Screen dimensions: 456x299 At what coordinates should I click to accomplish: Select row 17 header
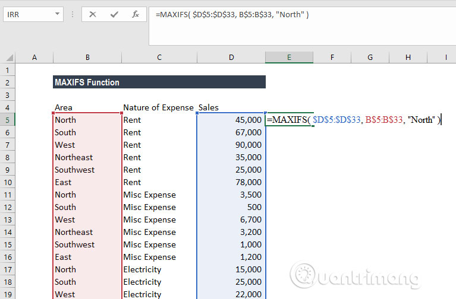(x=8, y=270)
